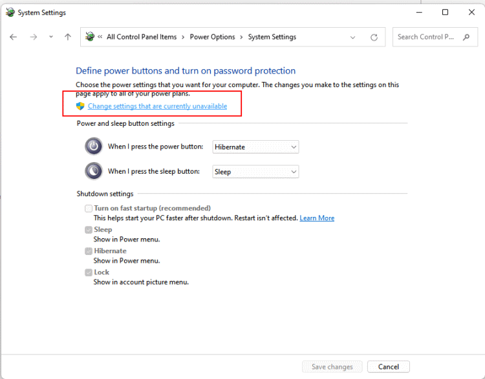
Task: Click the shield icon beside the settings link
Action: [x=81, y=106]
